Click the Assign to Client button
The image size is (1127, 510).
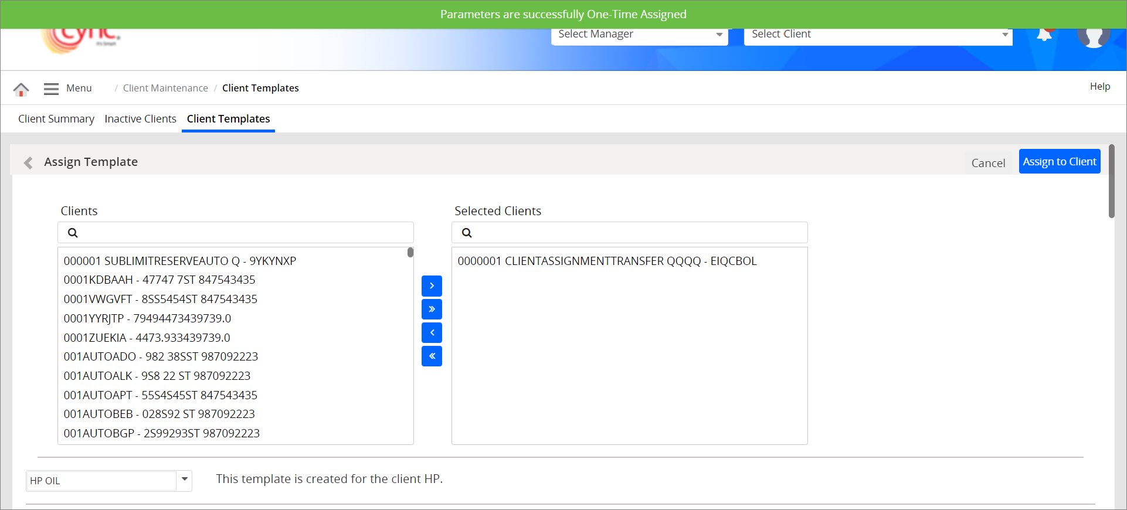tap(1059, 162)
